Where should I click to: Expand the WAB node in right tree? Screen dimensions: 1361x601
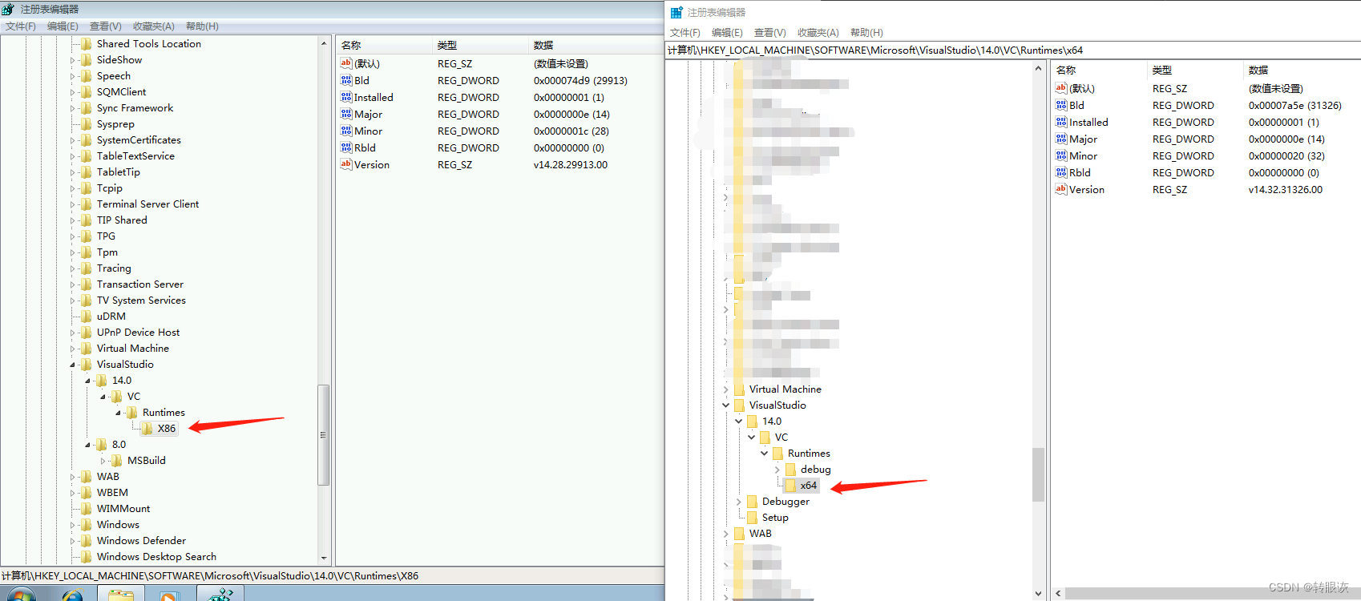coord(725,534)
